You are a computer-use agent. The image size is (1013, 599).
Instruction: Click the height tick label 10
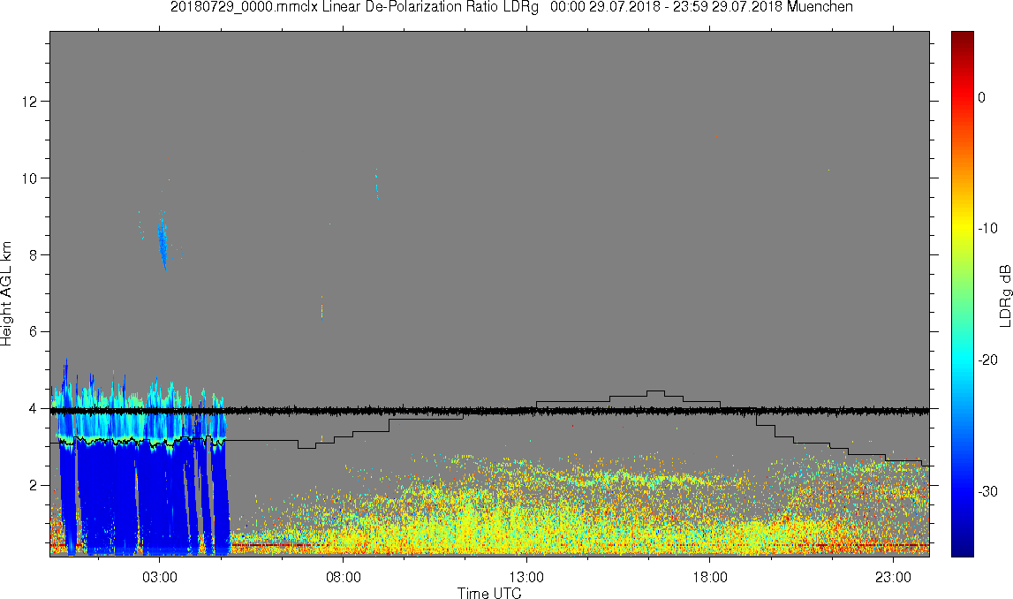click(30, 178)
